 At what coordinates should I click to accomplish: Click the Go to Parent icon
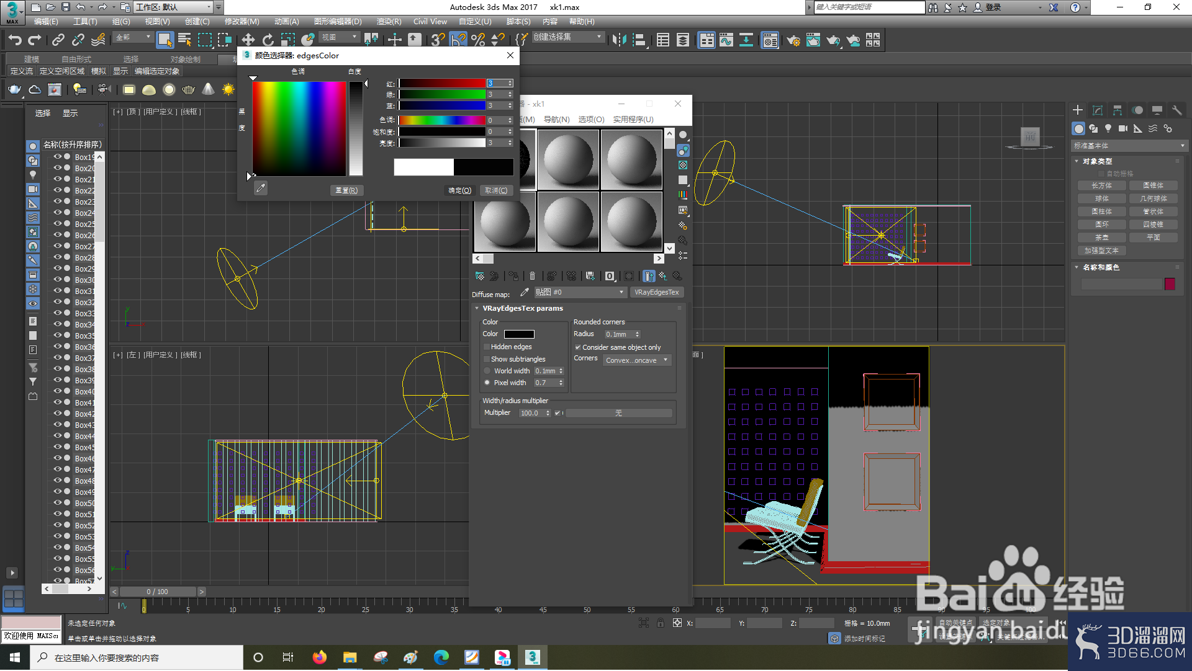coord(663,276)
